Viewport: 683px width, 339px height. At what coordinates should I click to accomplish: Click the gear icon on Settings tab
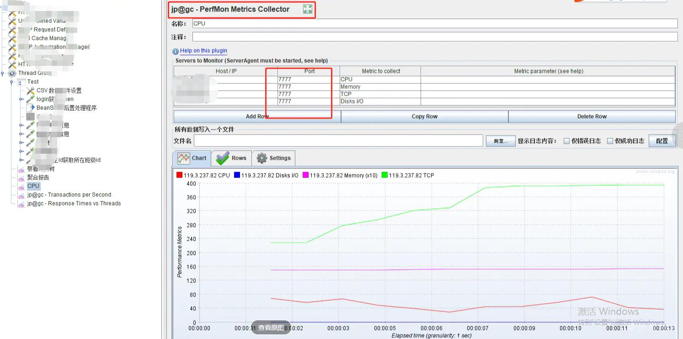pos(262,158)
